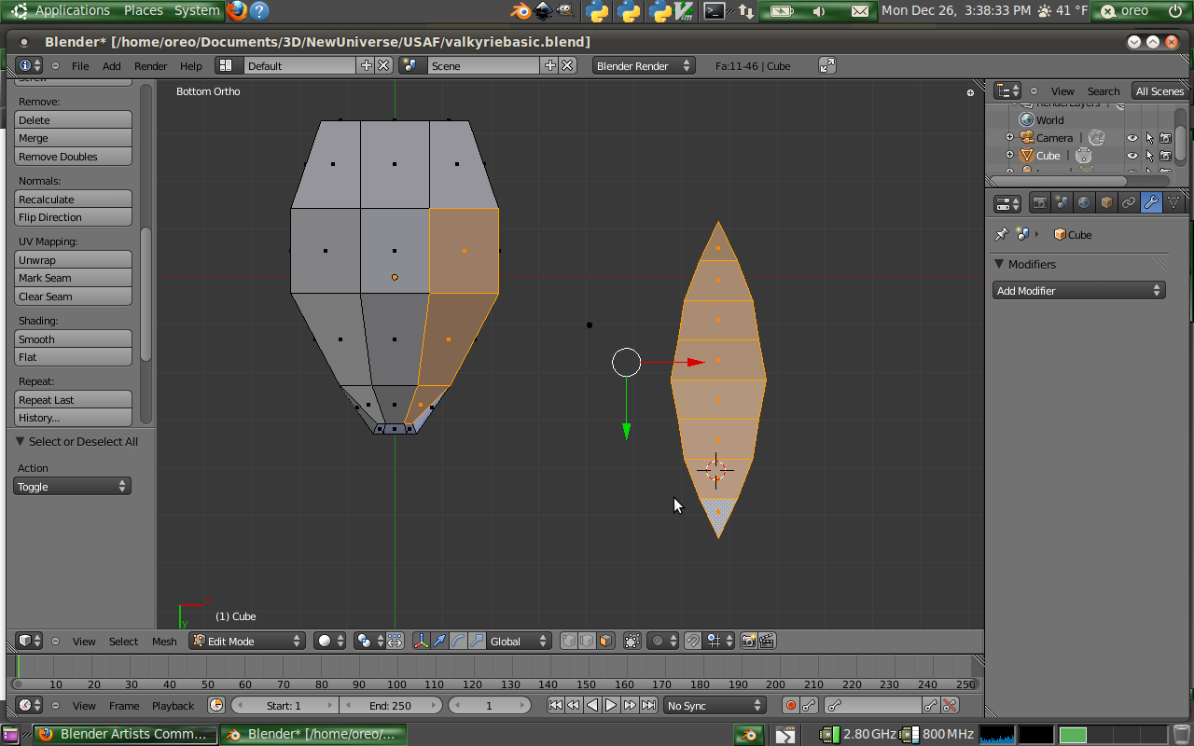
Task: Click the OpenGL render animation clapper icon
Action: tap(767, 641)
